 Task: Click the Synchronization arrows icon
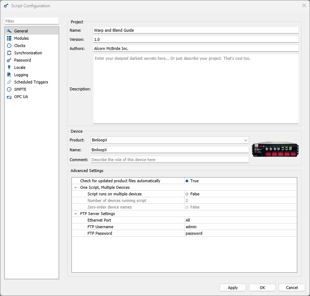click(9, 53)
